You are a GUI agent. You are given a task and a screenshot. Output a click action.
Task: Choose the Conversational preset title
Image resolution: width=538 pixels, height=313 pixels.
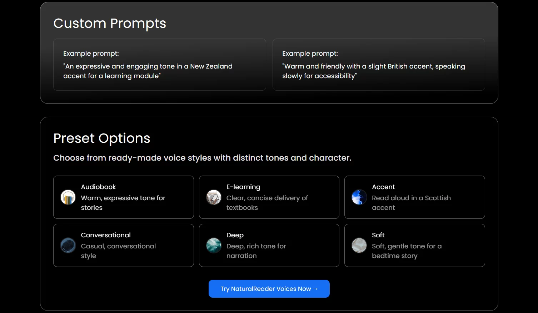point(106,235)
